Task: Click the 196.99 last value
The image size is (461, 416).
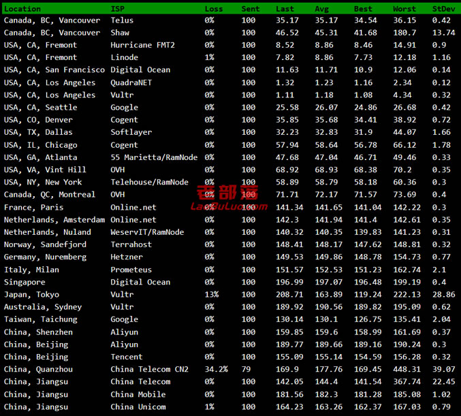Action: click(x=289, y=282)
